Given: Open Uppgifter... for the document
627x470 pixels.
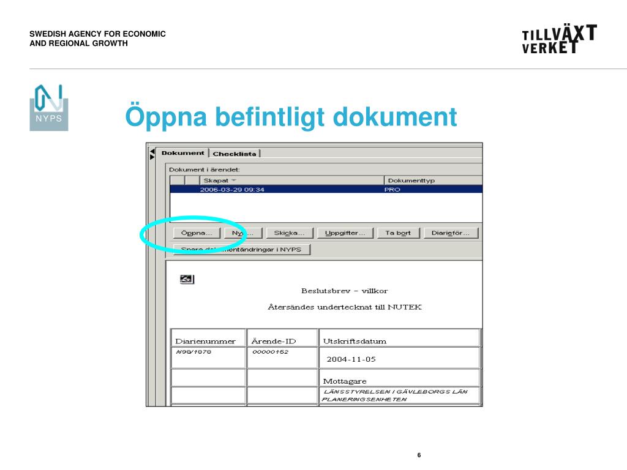Looking at the screenshot, I should [345, 233].
